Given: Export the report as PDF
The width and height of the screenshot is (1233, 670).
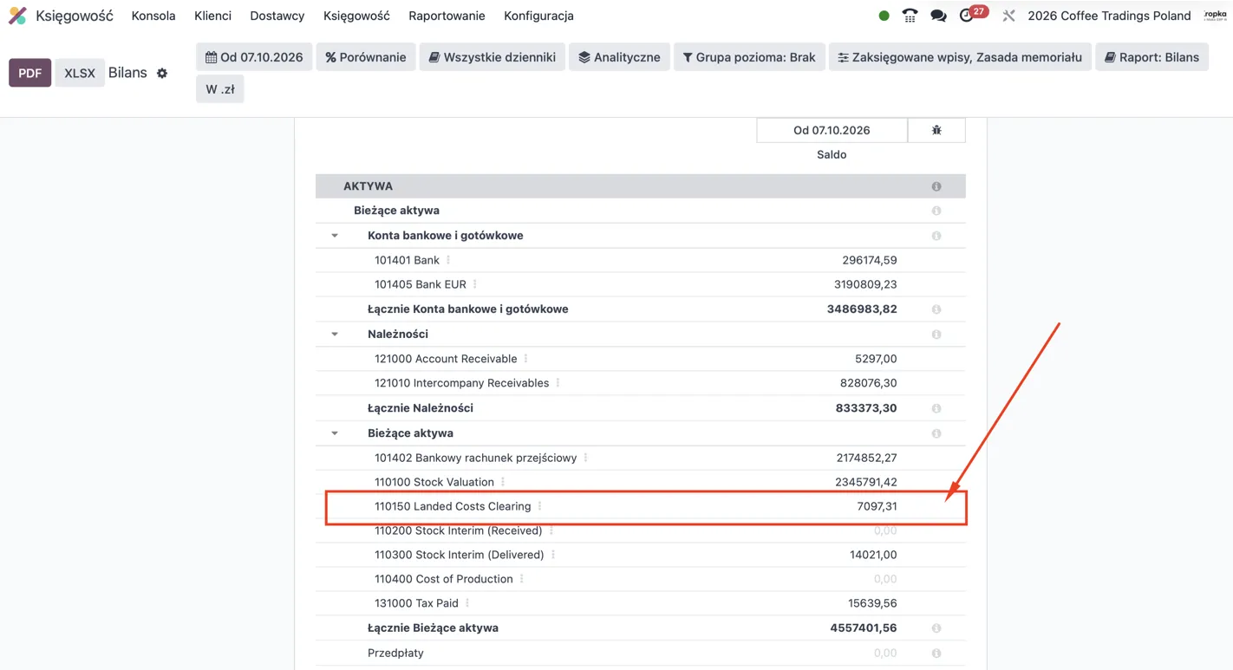Looking at the screenshot, I should (x=30, y=73).
